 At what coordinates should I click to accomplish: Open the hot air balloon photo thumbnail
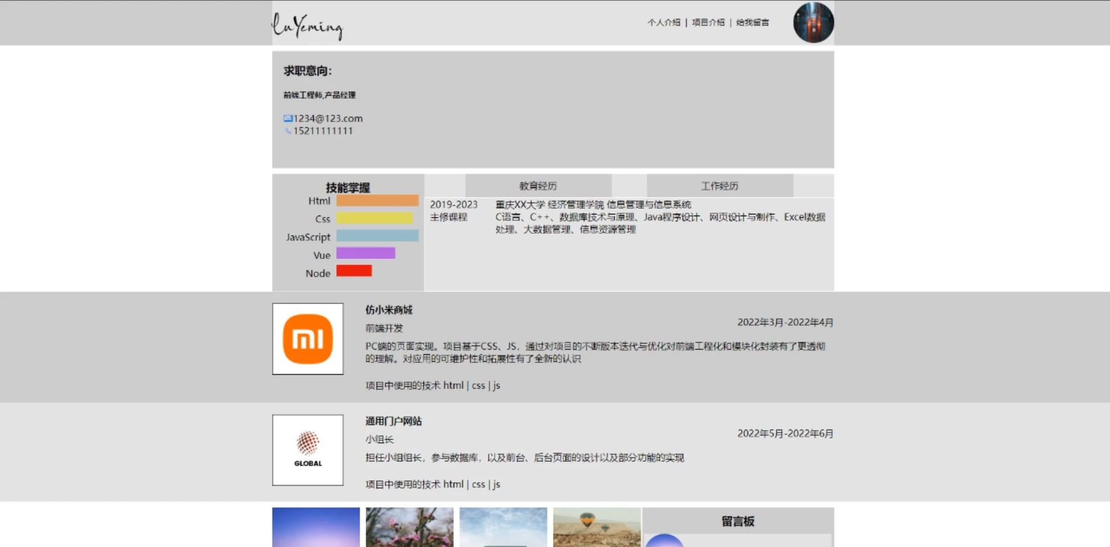pos(597,527)
